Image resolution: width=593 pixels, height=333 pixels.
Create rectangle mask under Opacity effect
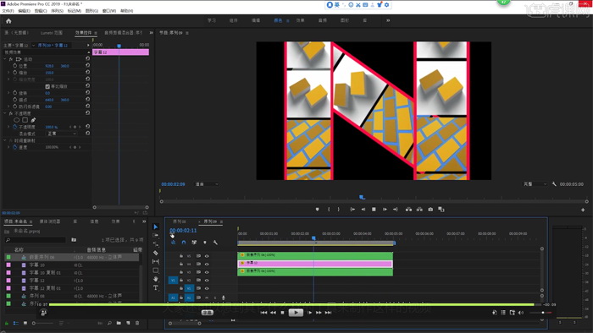(25, 120)
